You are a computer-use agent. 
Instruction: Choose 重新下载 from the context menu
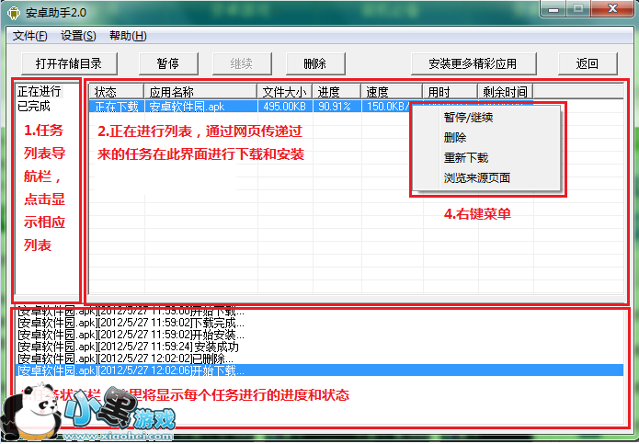click(x=466, y=157)
